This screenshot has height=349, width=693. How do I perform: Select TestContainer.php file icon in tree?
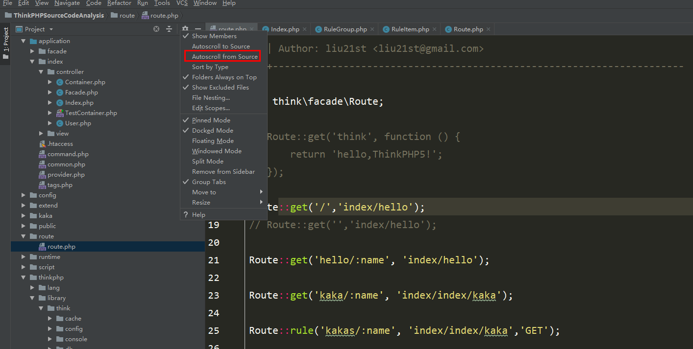pyautogui.click(x=60, y=113)
